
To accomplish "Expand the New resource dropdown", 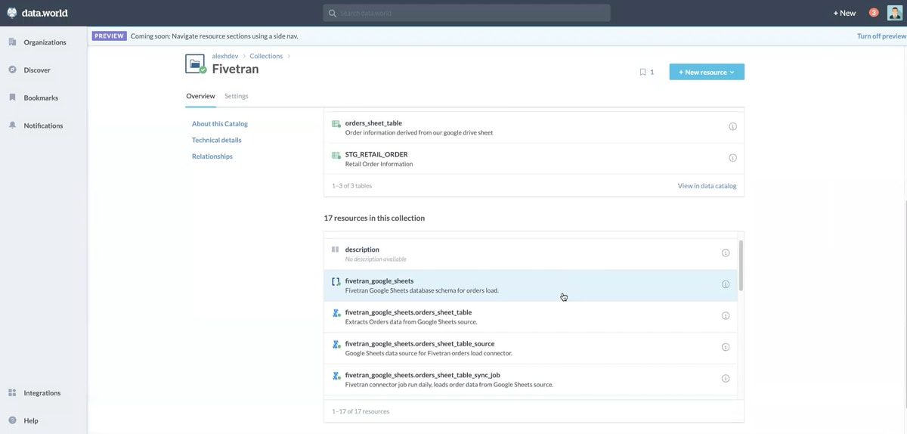I will point(707,72).
